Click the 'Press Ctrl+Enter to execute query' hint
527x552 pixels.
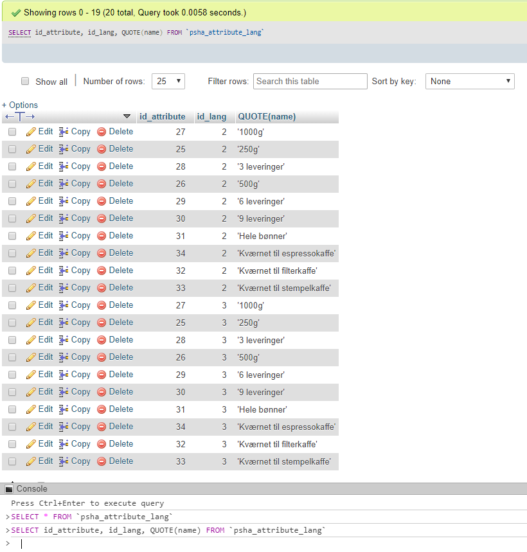click(x=87, y=503)
